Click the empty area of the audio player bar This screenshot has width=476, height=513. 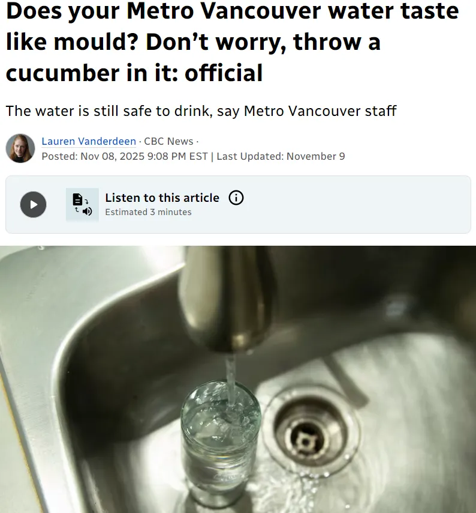click(x=359, y=204)
